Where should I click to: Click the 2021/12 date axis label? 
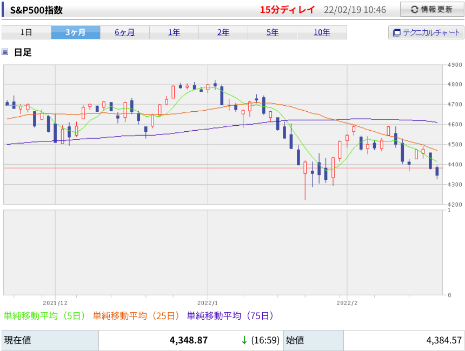(55, 303)
